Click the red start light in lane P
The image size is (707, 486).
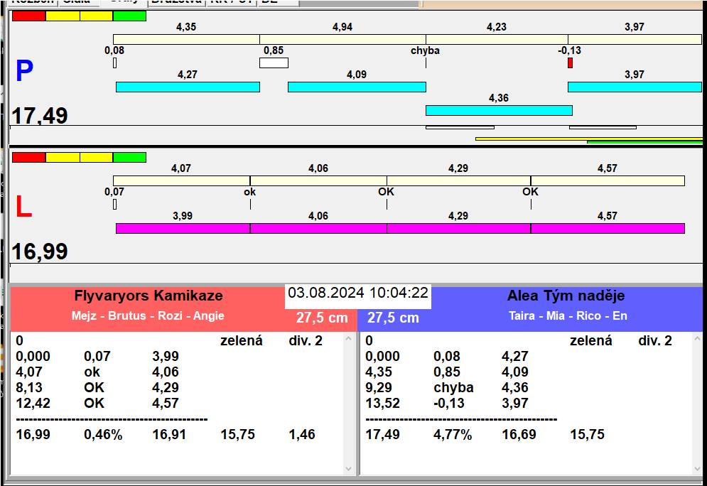click(28, 16)
